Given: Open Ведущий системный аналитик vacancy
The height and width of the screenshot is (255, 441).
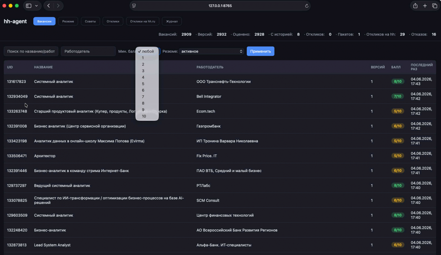Looking at the screenshot, I should coord(62,186).
